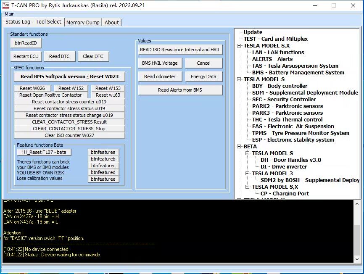The height and width of the screenshot is (274, 364).
Task: Select ESP - Electronic stability system
Action: point(293,140)
